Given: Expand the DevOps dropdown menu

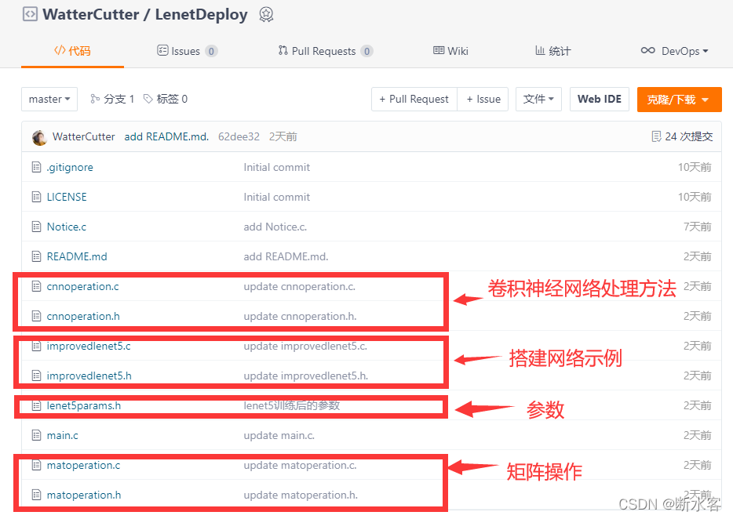Looking at the screenshot, I should tap(675, 51).
